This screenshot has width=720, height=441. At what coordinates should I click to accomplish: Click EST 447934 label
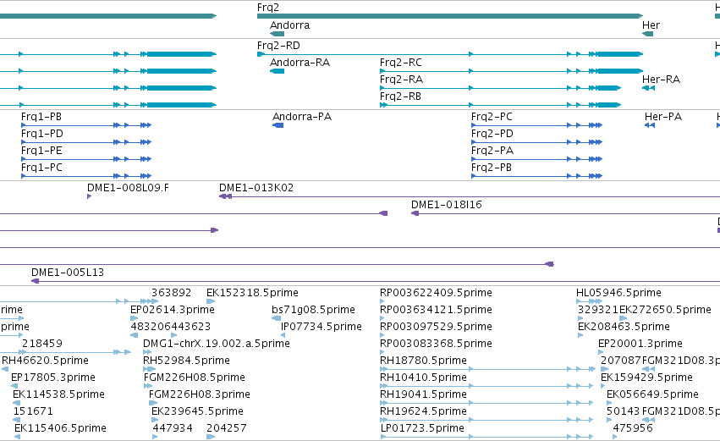[x=173, y=428]
